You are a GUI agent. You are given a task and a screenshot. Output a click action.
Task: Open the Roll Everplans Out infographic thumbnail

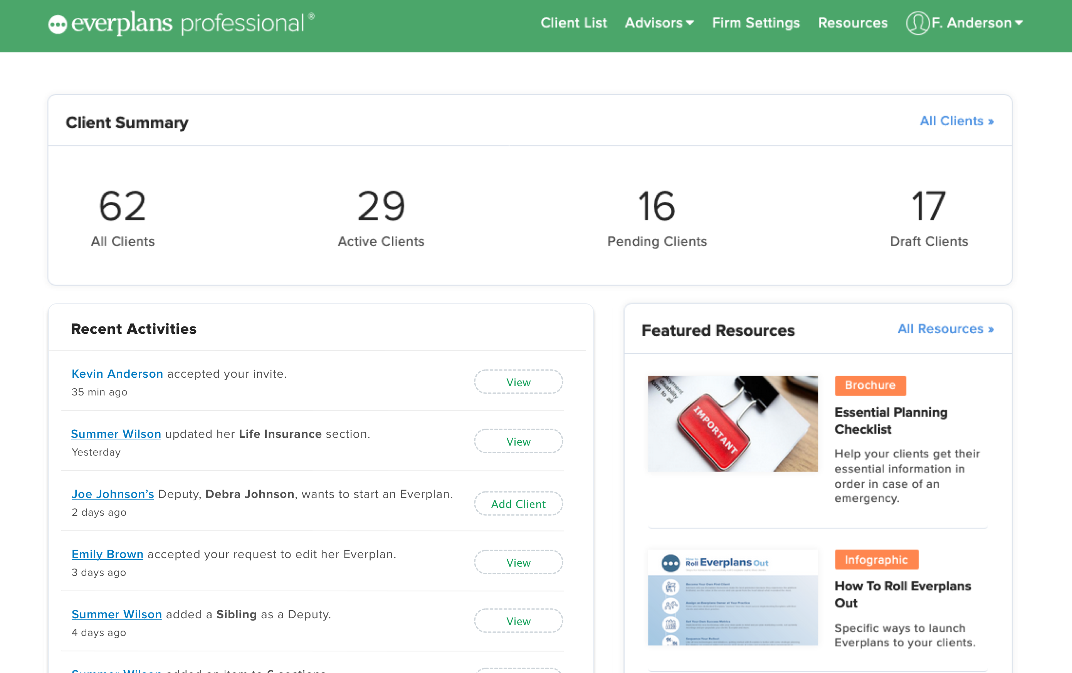click(x=733, y=597)
